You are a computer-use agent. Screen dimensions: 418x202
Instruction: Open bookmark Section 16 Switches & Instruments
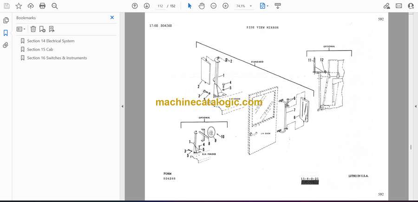[x=57, y=58]
